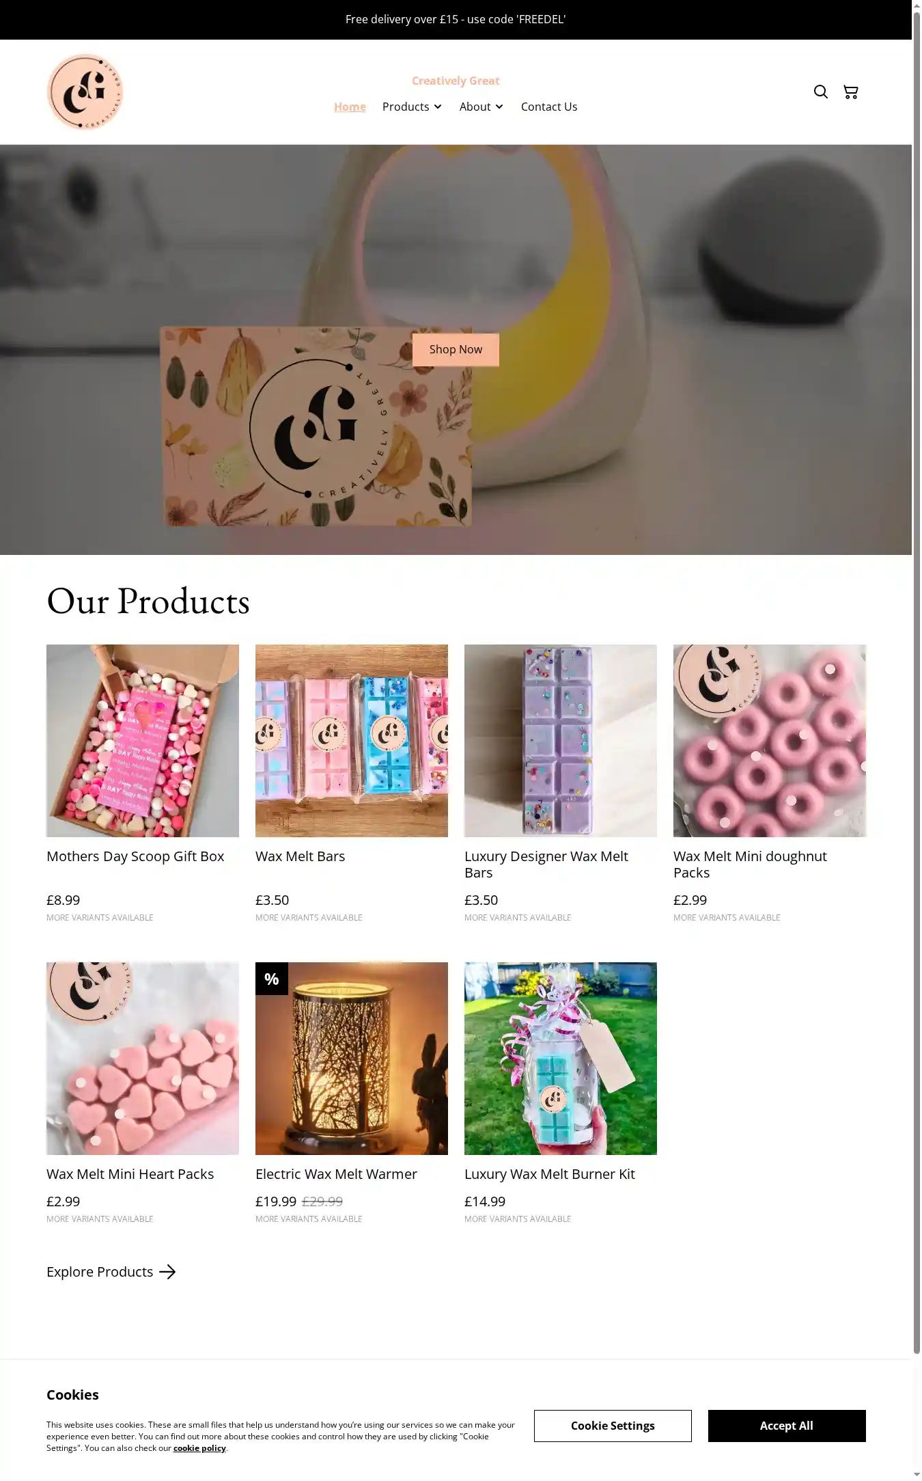Image resolution: width=922 pixels, height=1481 pixels.
Task: Click the percent sale badge on Wax Warmer
Action: point(272,979)
